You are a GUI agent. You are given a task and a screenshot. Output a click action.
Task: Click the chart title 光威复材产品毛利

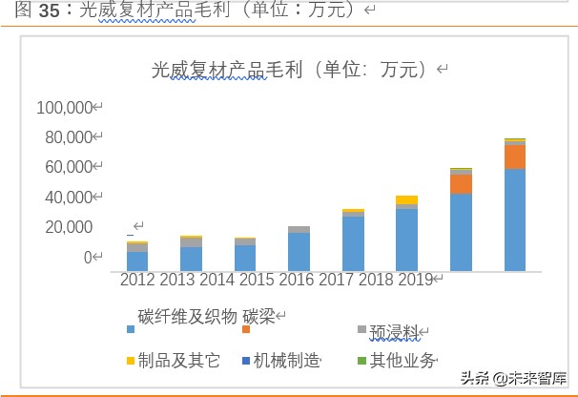pyautogui.click(x=226, y=69)
